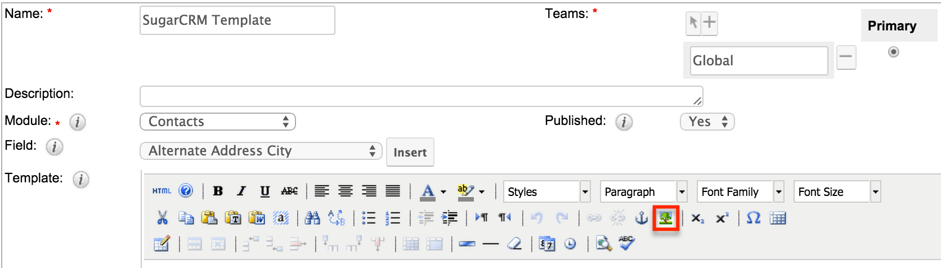Insert an image
This screenshot has height=268, width=941.
666,218
